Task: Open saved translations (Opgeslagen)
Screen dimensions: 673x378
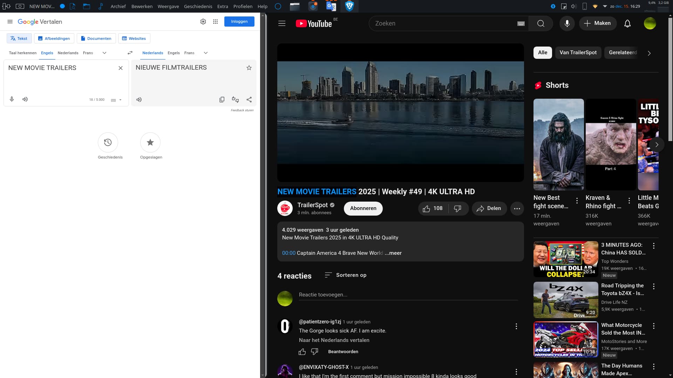Action: [x=150, y=142]
